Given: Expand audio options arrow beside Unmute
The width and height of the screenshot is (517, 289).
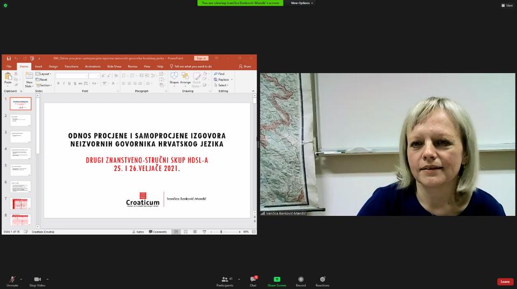Looking at the screenshot, I should 21,279.
